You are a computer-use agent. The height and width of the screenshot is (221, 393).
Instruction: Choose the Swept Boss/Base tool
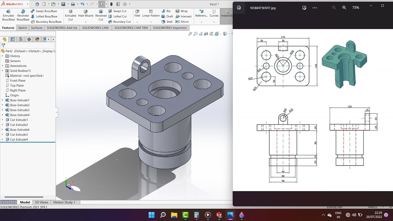coord(44,11)
